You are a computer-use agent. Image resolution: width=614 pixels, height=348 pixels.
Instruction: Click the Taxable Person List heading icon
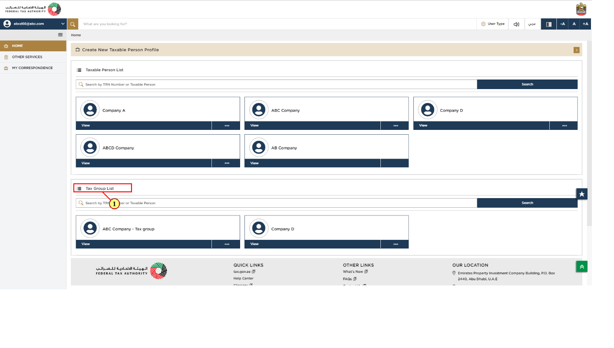79,70
